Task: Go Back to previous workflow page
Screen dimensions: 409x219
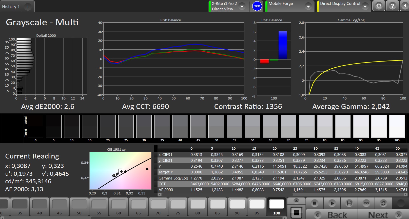Action: point(332,215)
